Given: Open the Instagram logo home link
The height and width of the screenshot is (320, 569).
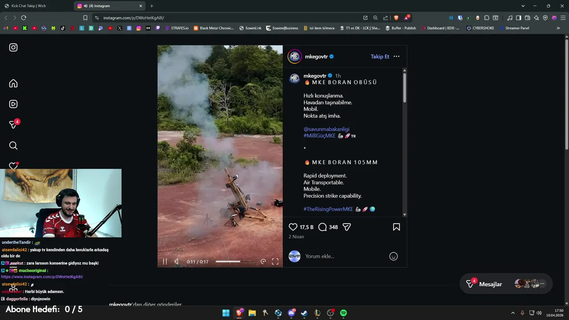Looking at the screenshot, I should (x=13, y=48).
